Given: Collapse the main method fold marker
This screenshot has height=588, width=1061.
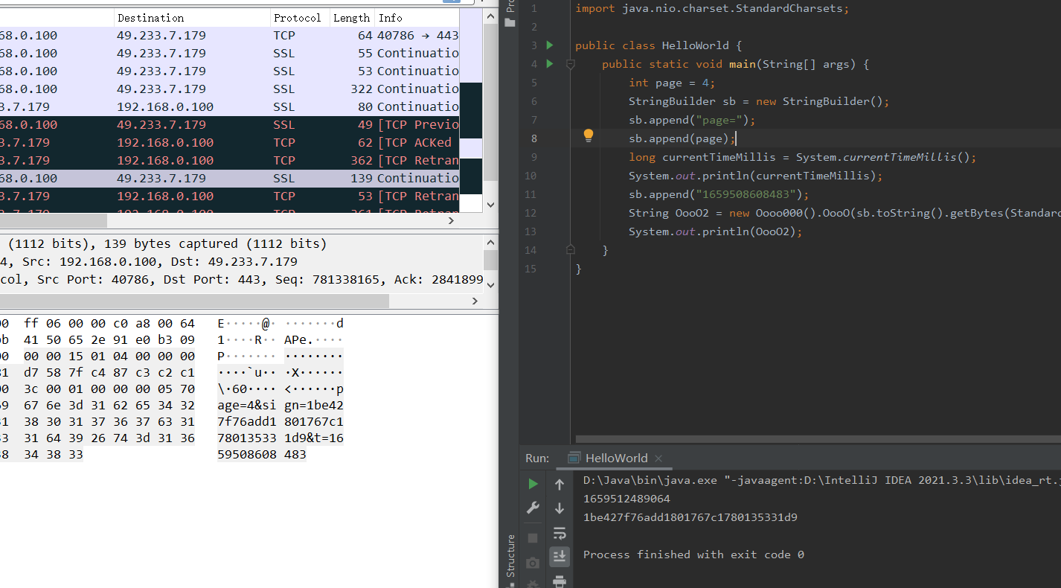Looking at the screenshot, I should 571,65.
